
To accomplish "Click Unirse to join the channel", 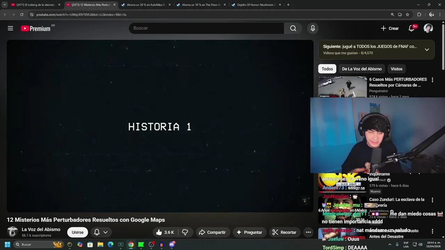I will click(x=78, y=232).
